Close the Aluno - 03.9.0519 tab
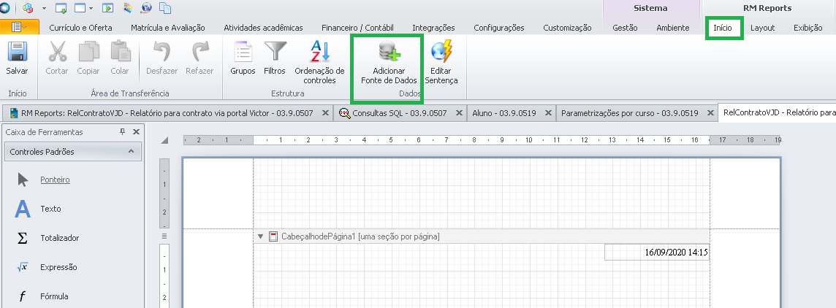This screenshot has width=836, height=308. (x=547, y=113)
